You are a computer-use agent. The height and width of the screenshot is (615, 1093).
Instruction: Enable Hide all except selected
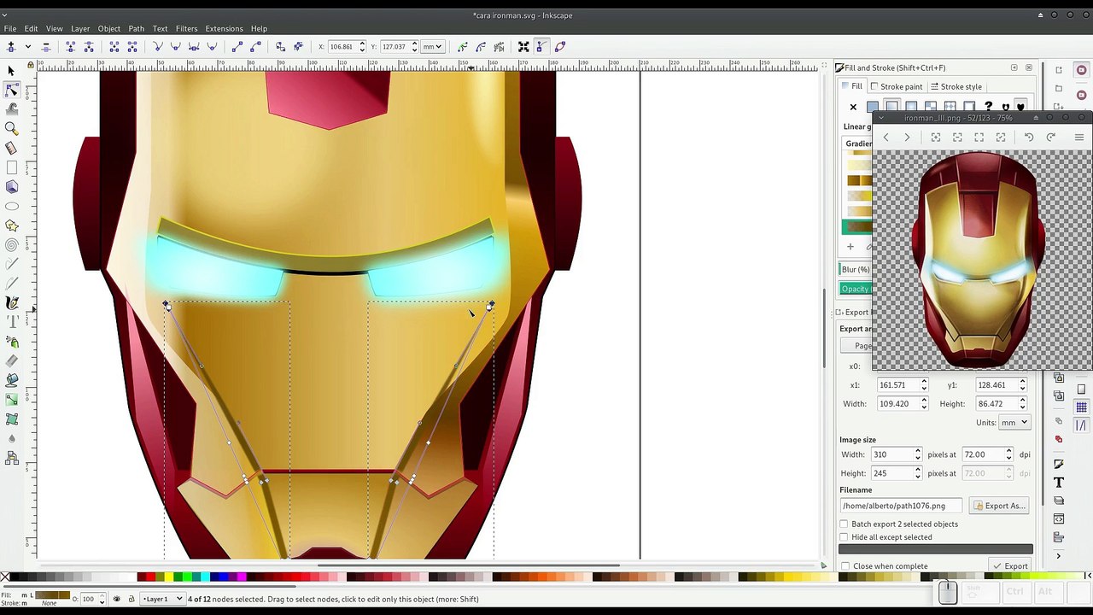(x=844, y=537)
